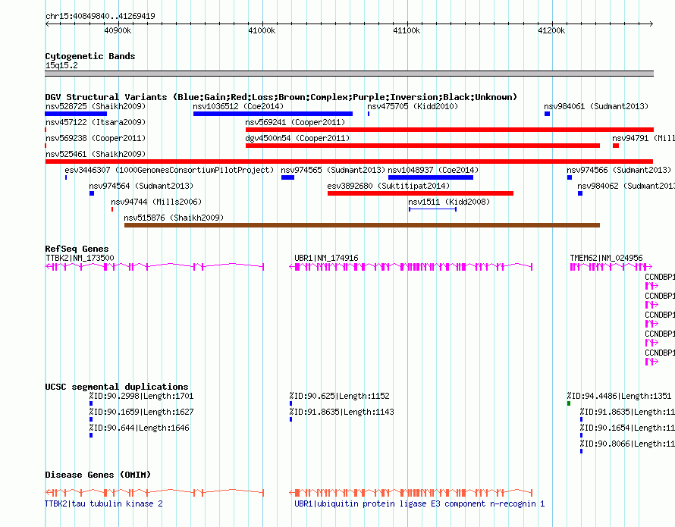
Task: Open variant label nsv525461 (Shaikh2009)
Action: tap(96, 154)
